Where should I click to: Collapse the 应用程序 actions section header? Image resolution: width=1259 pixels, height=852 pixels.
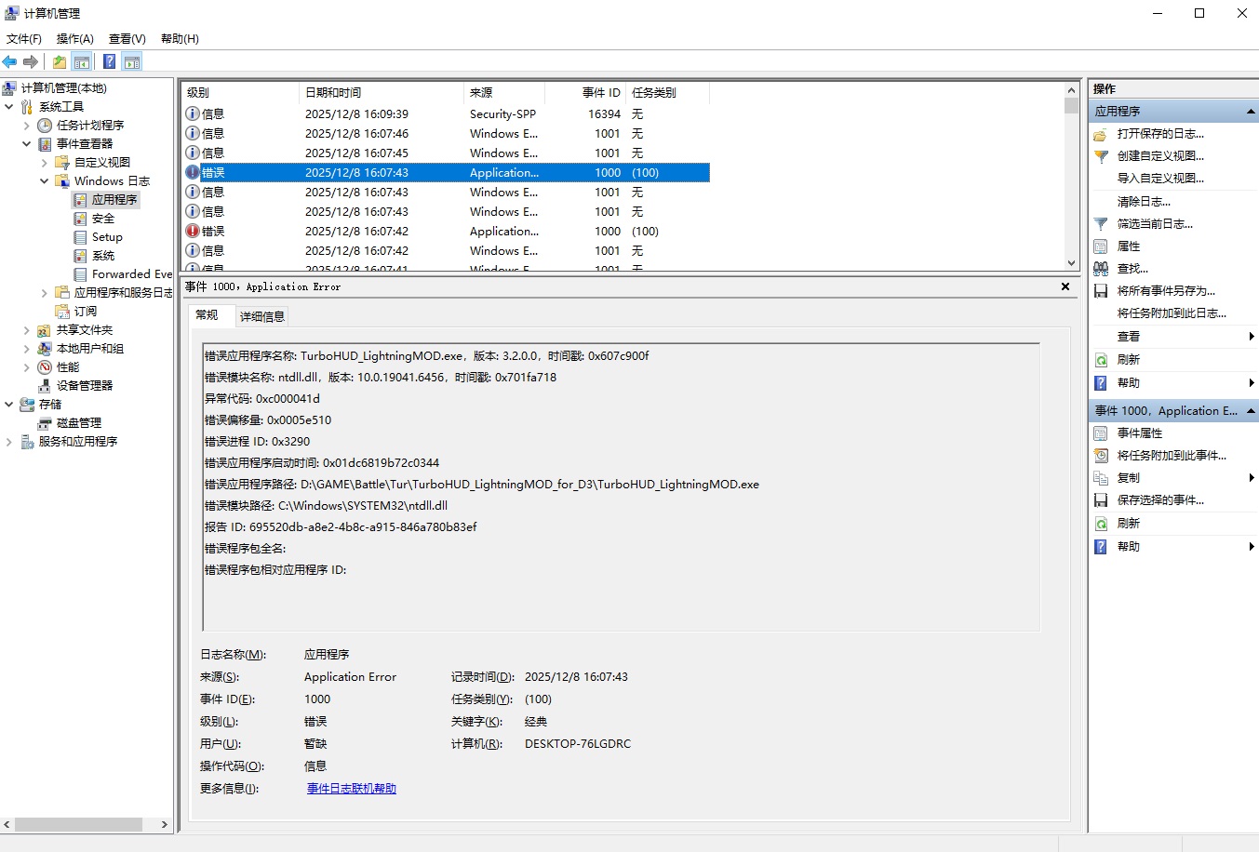click(1250, 112)
